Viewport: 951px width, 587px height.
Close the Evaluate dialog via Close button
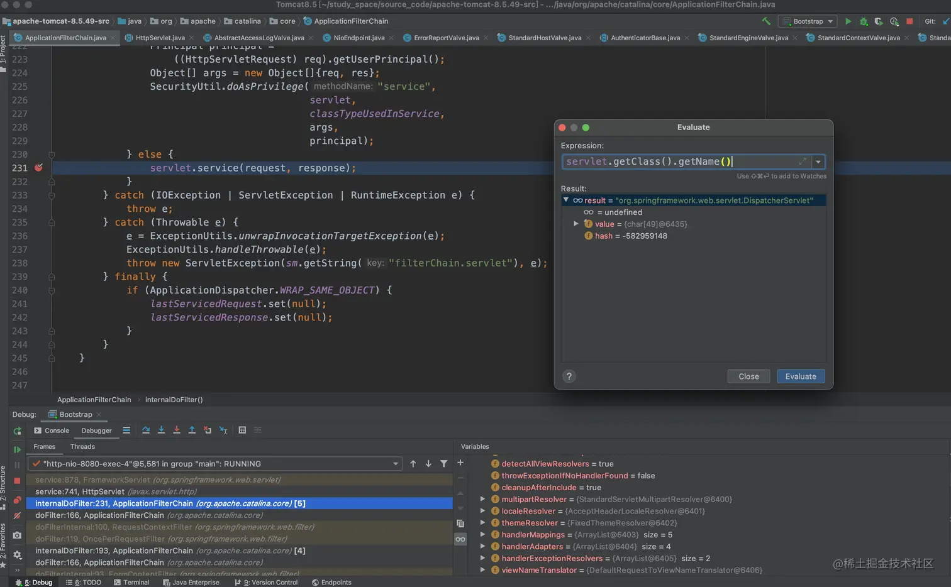click(748, 376)
